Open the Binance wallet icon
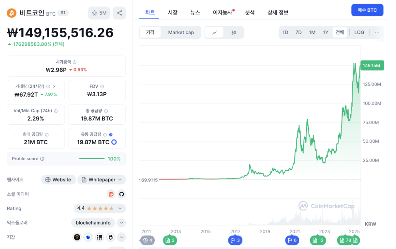The height and width of the screenshot is (249, 396). coord(77,237)
